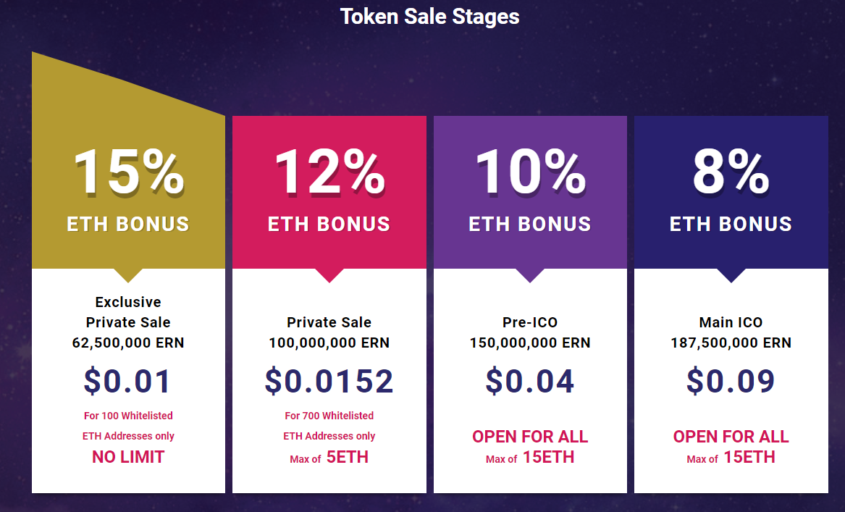Click the $0.0152 token price
845x512 pixels.
click(329, 382)
